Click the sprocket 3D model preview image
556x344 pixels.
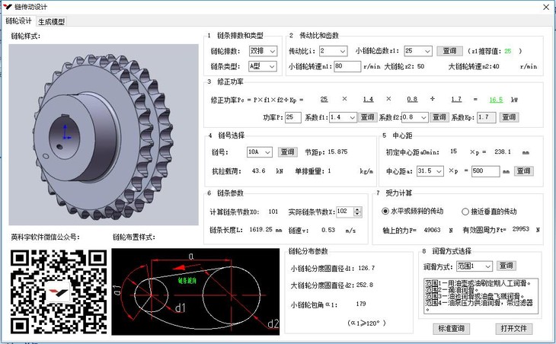point(104,135)
